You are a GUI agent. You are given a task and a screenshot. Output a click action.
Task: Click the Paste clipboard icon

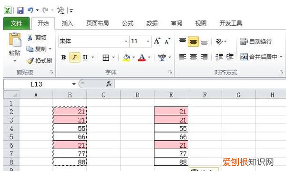coord(15,39)
